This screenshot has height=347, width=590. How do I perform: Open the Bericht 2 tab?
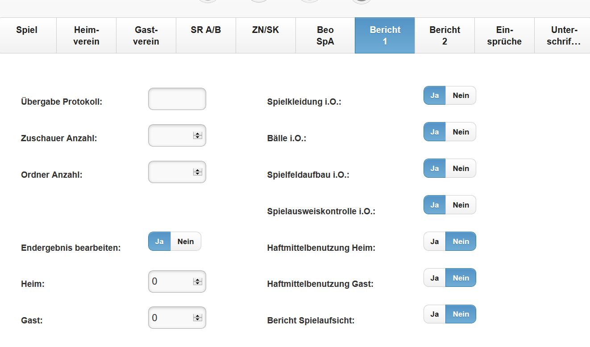tap(445, 36)
